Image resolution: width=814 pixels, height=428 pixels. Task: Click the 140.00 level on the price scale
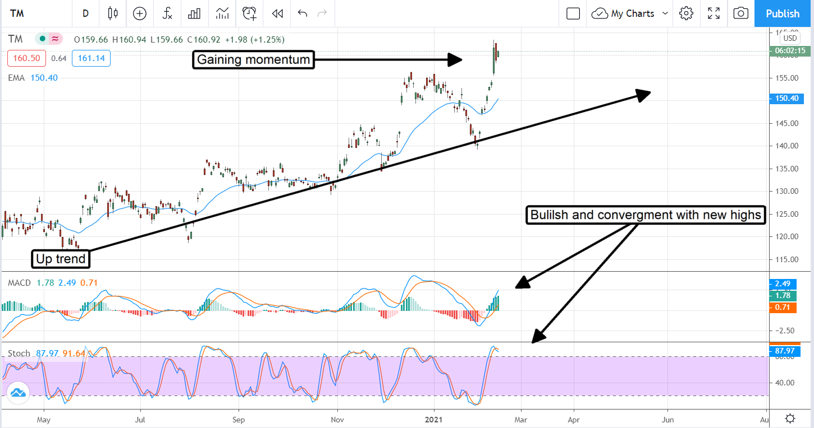[x=786, y=146]
